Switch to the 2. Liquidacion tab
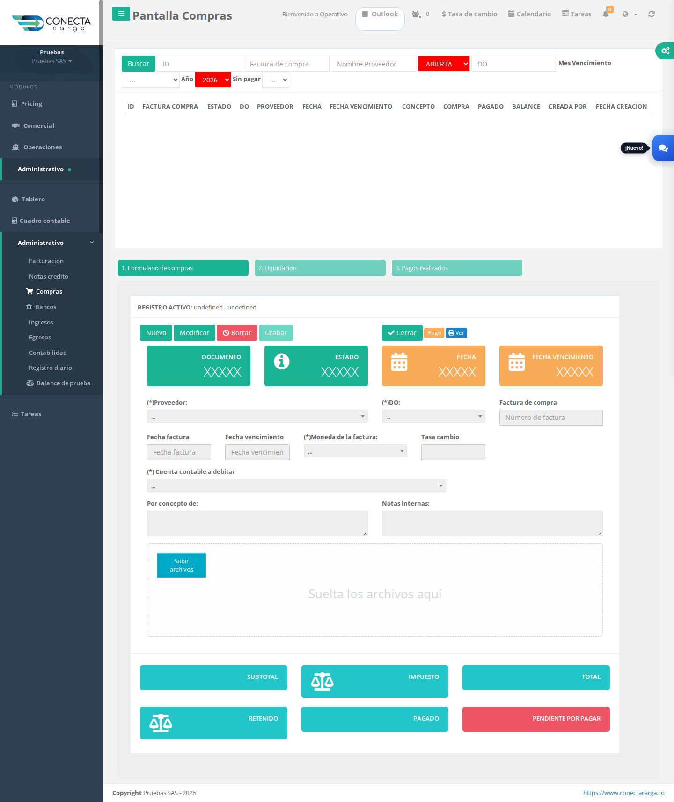This screenshot has height=802, width=674. 320,268
